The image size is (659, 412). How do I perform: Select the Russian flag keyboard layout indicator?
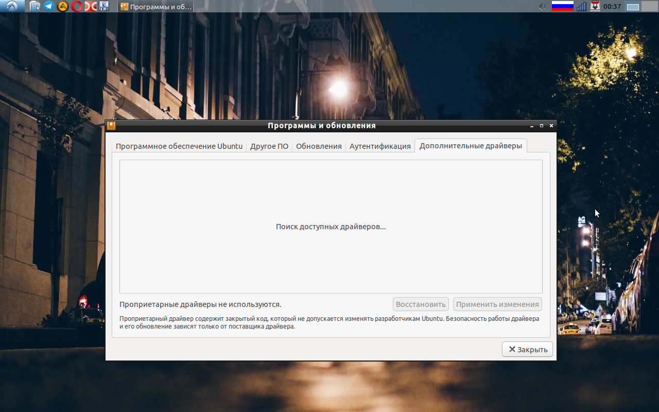(562, 6)
